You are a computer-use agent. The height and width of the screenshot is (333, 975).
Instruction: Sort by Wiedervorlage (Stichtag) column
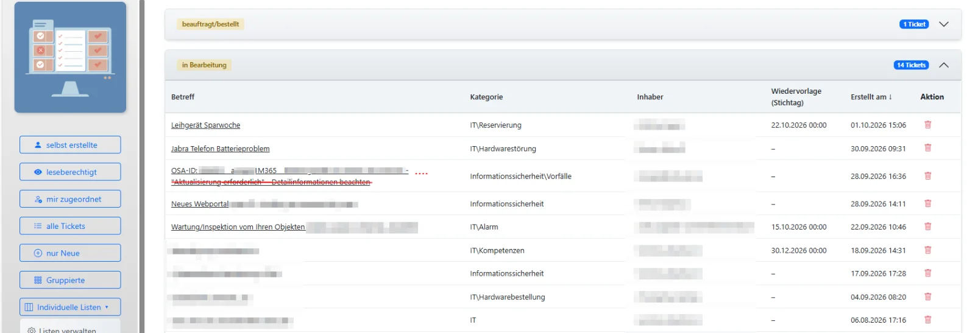tap(796, 97)
